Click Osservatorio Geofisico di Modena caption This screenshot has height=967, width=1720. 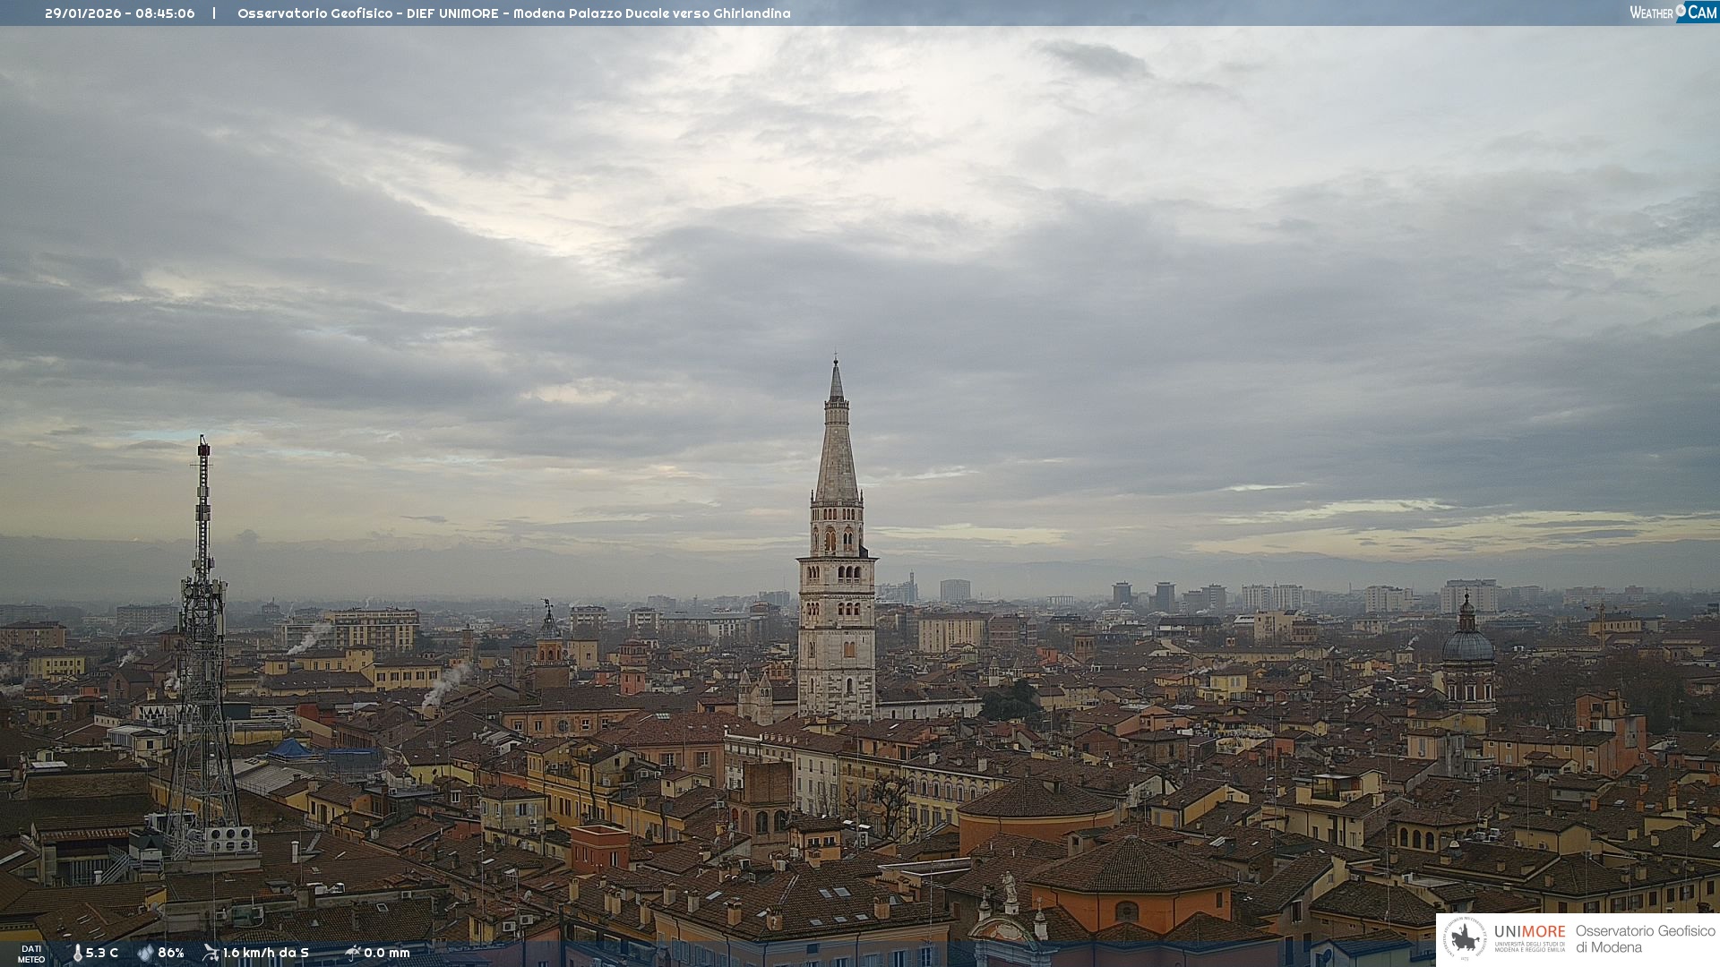pyautogui.click(x=1645, y=939)
